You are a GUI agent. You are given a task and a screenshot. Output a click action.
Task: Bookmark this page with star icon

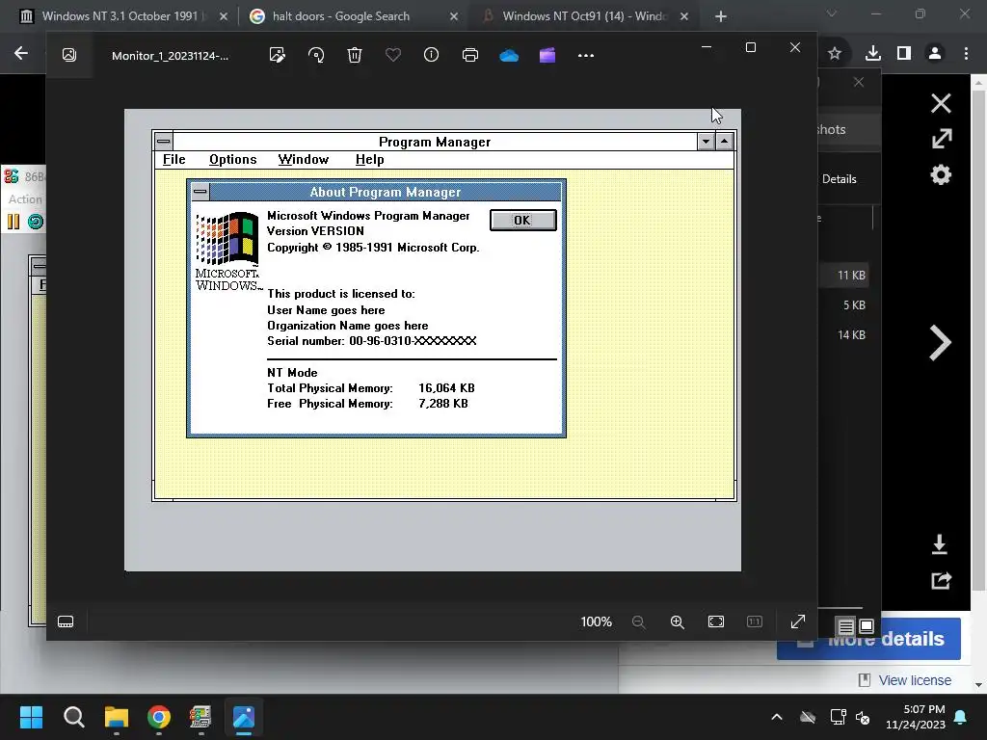(x=835, y=54)
